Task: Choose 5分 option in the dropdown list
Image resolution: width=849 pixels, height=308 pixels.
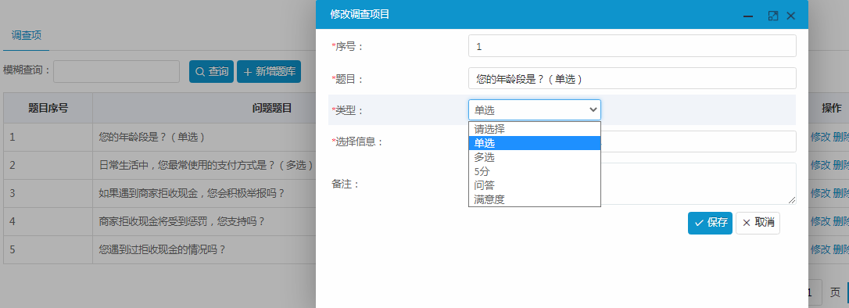Action: (535, 172)
